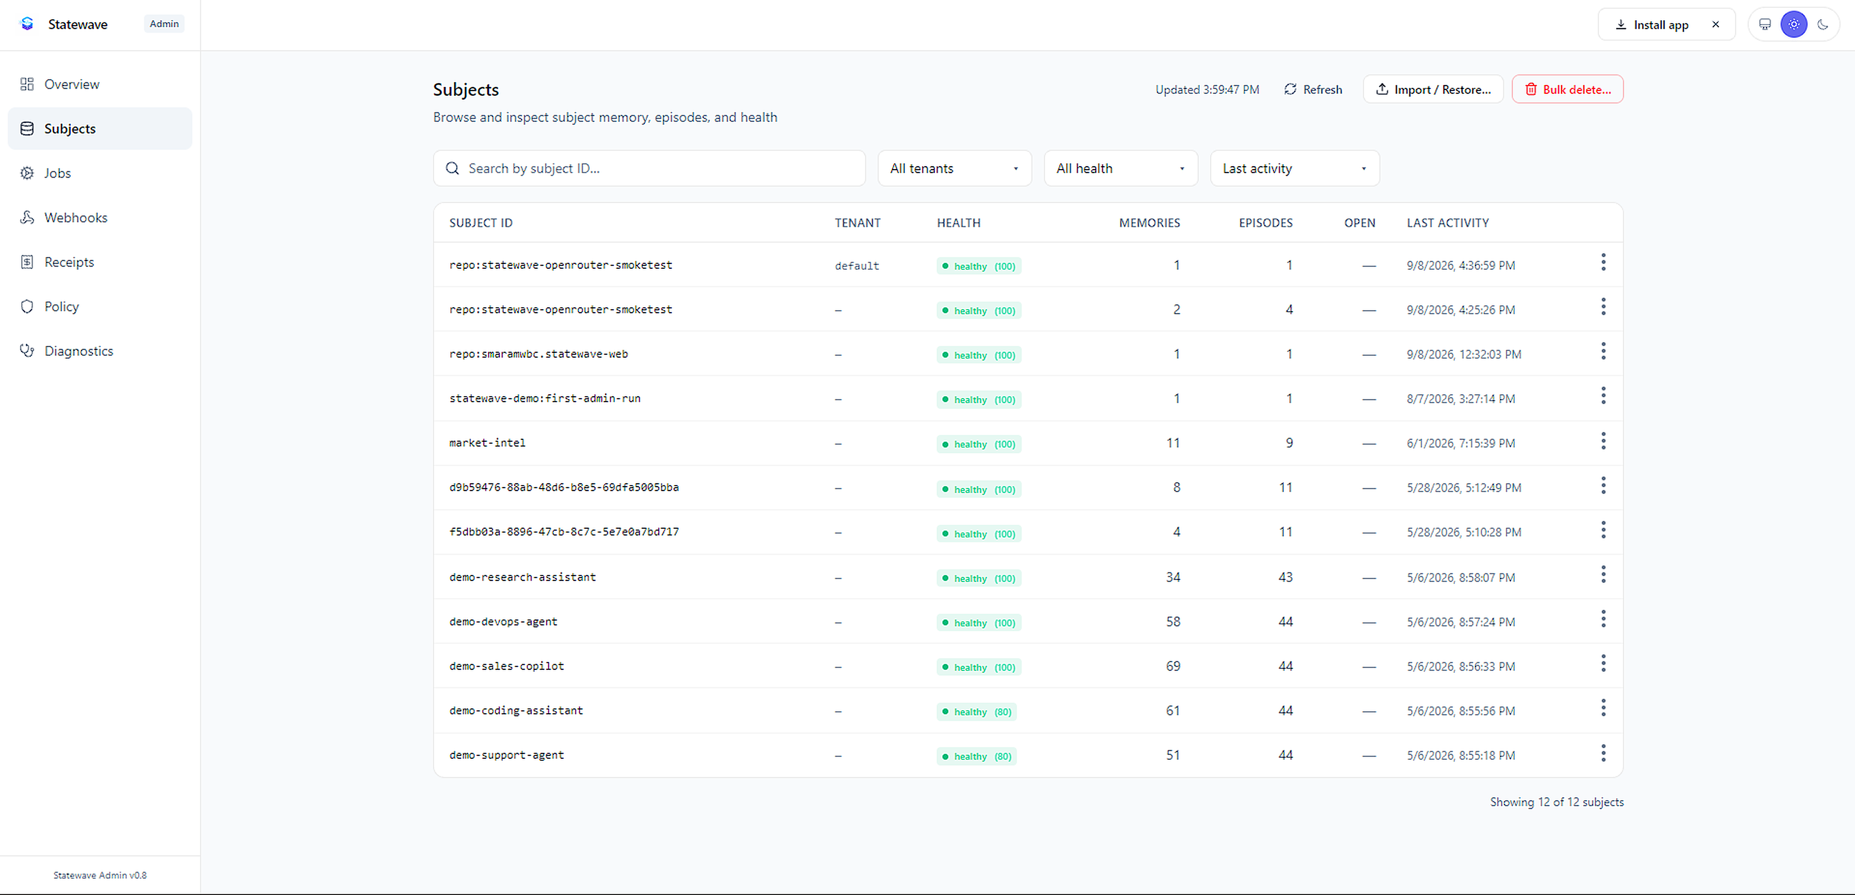1855x895 pixels.
Task: Select Subjects in the sidebar
Action: [x=100, y=129]
